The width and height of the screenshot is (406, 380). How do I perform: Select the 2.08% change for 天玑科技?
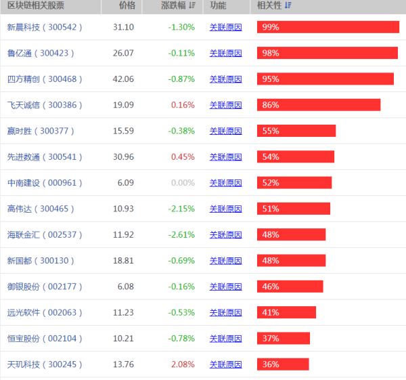click(x=183, y=364)
